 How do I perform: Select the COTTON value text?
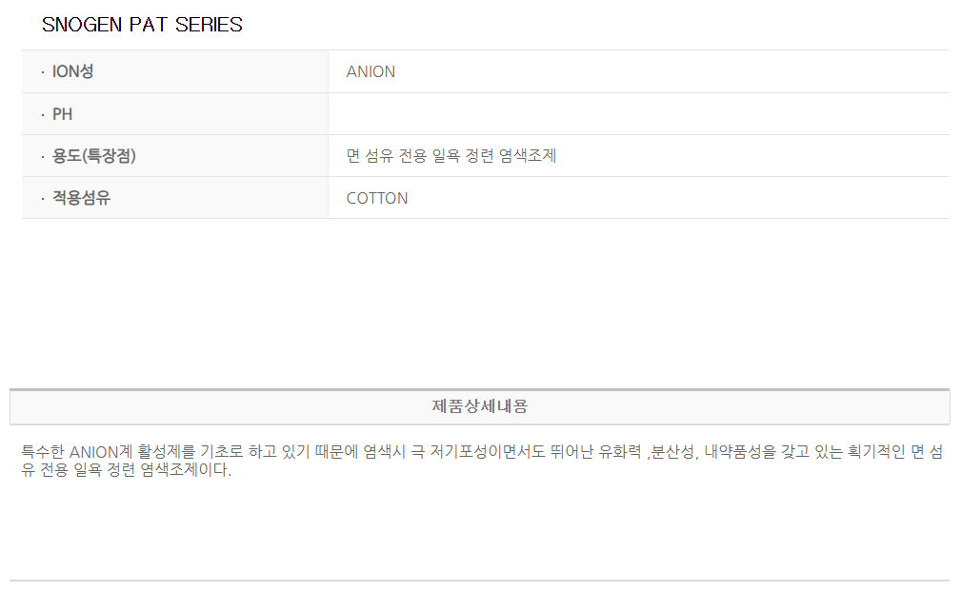[377, 198]
